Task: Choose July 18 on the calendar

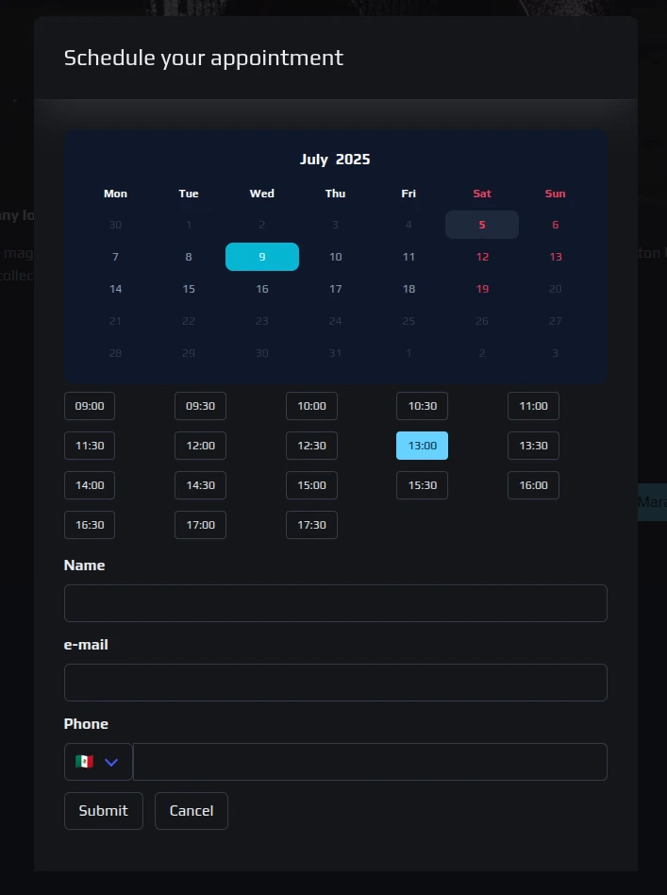Action: pyautogui.click(x=409, y=289)
